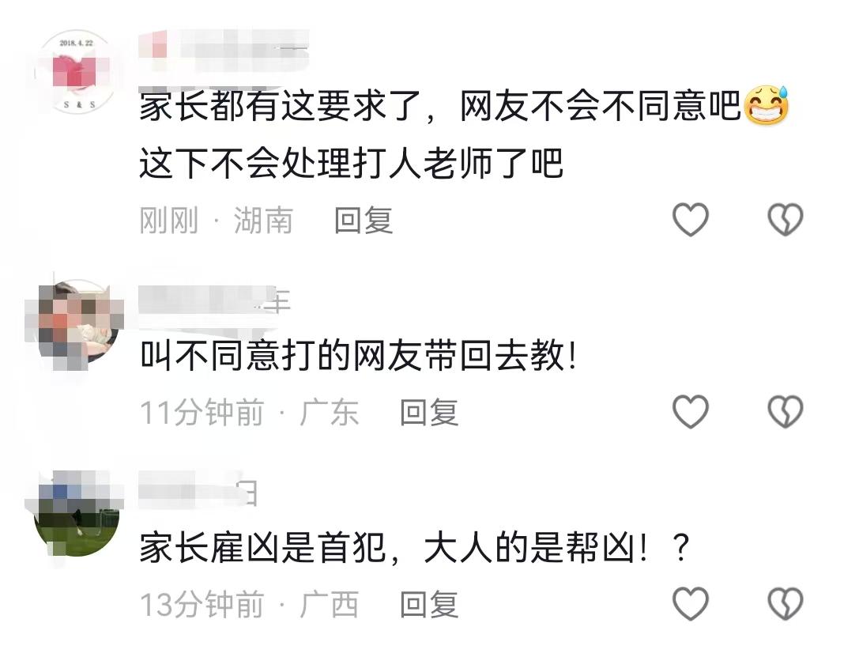
Task: Like the 广西 user's comment
Action: (x=691, y=603)
